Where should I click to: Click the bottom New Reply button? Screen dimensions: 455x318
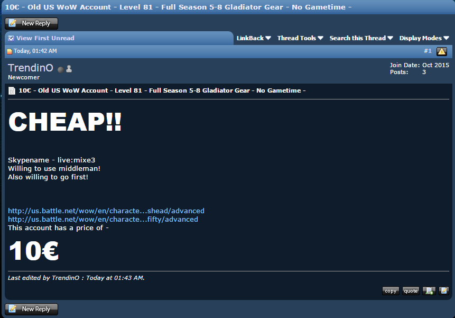point(31,309)
